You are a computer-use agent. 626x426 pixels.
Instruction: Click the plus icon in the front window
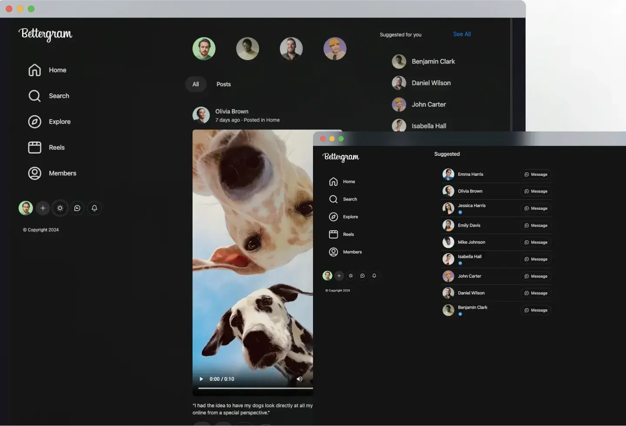coord(339,275)
